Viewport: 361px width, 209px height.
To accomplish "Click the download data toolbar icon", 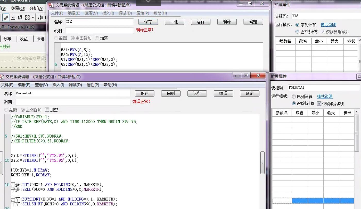I will pos(13,17).
